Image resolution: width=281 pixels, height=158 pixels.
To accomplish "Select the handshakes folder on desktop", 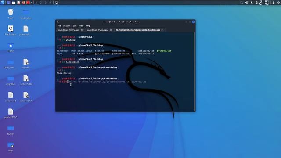I will click(25, 14).
